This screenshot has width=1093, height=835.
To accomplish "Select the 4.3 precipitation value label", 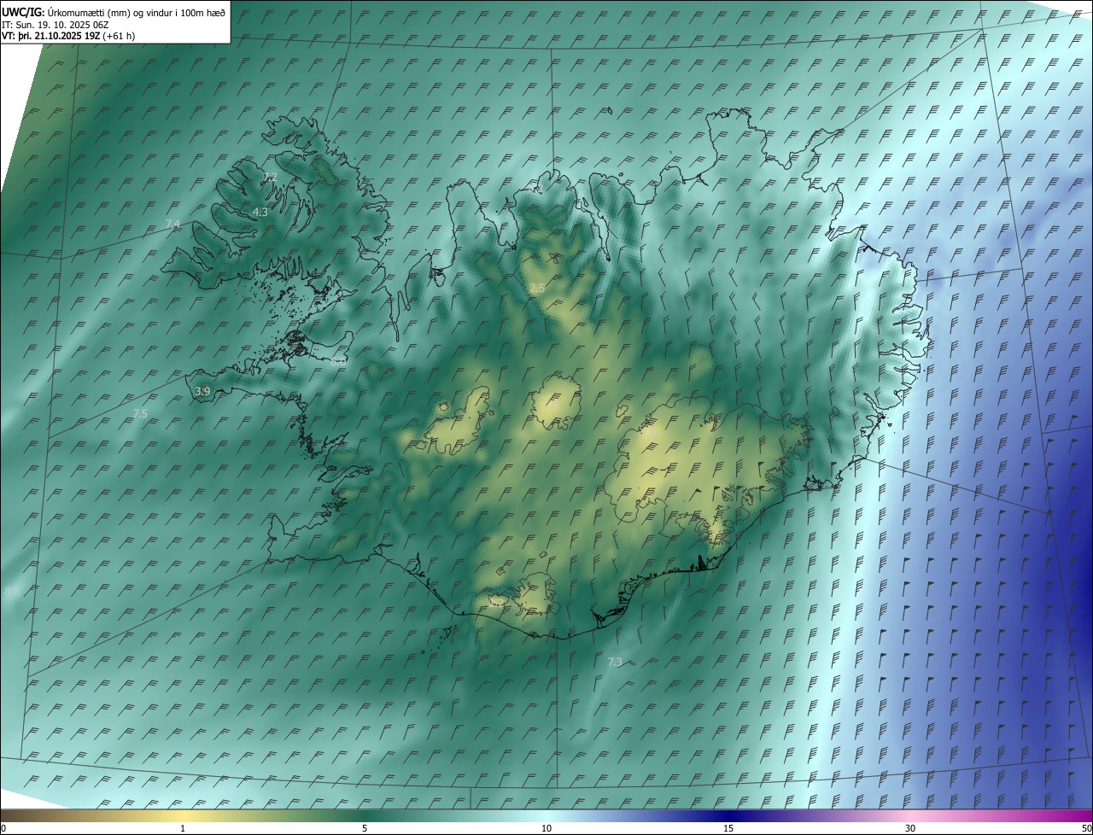I will (x=260, y=212).
